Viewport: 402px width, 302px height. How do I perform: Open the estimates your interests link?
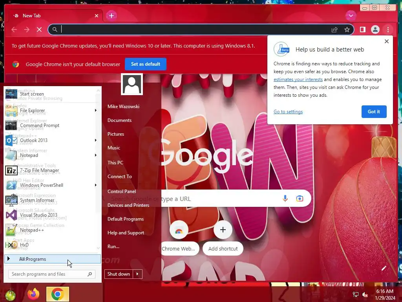coord(298,79)
